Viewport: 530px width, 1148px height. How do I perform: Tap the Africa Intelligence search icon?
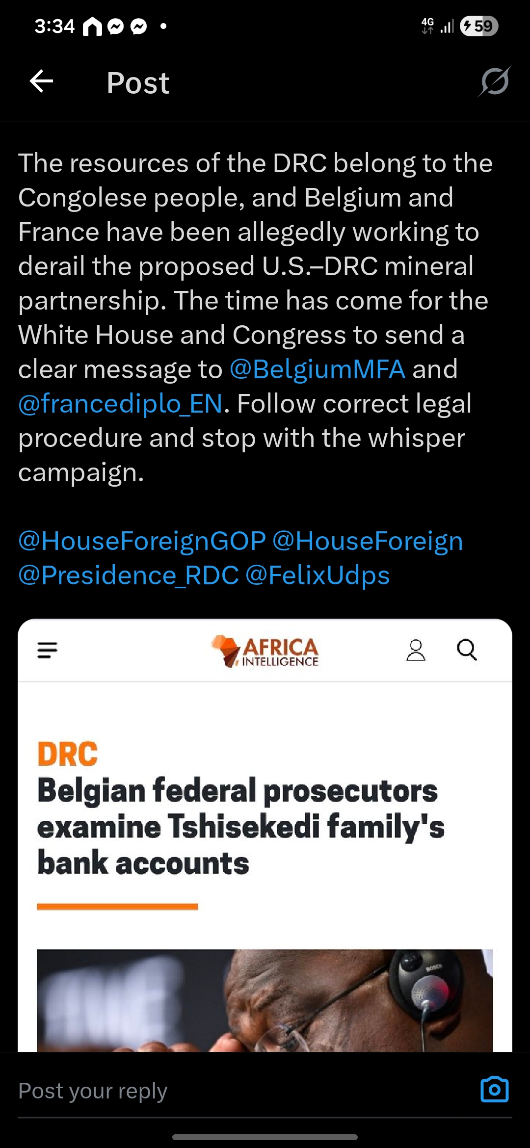coord(467,650)
